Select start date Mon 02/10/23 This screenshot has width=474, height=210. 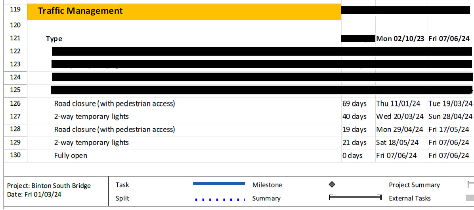coord(400,39)
